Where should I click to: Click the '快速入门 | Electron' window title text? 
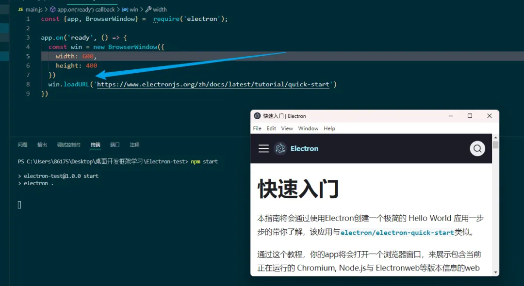pos(284,116)
